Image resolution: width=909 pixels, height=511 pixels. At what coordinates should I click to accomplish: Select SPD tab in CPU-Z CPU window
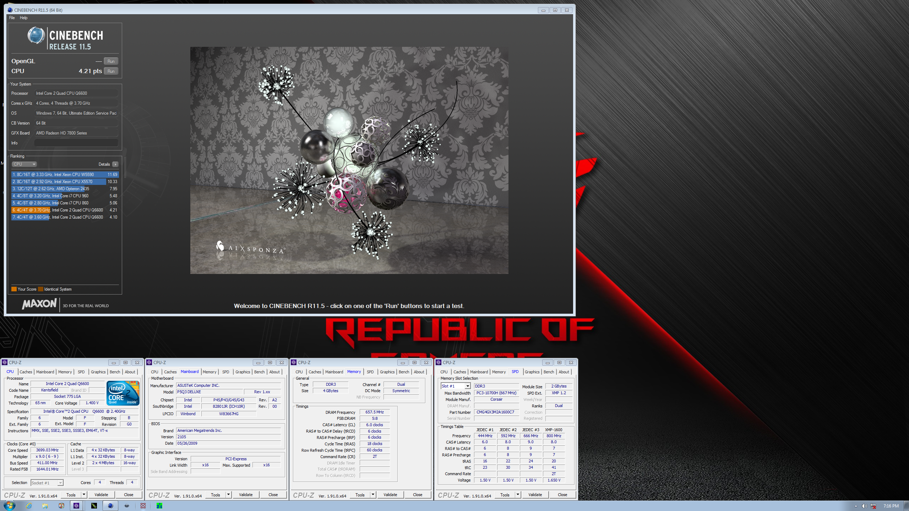[81, 372]
